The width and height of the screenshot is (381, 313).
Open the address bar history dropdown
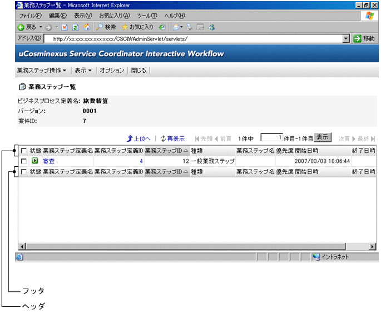click(x=346, y=38)
